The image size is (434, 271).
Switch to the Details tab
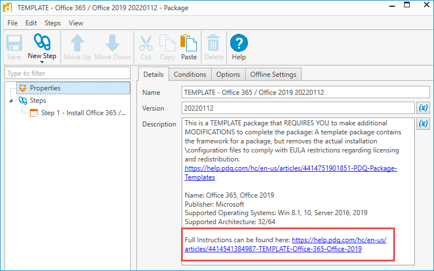click(153, 75)
